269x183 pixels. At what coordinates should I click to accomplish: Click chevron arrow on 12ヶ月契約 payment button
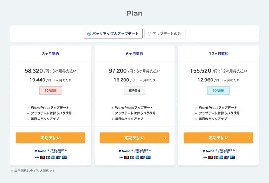(x=249, y=138)
